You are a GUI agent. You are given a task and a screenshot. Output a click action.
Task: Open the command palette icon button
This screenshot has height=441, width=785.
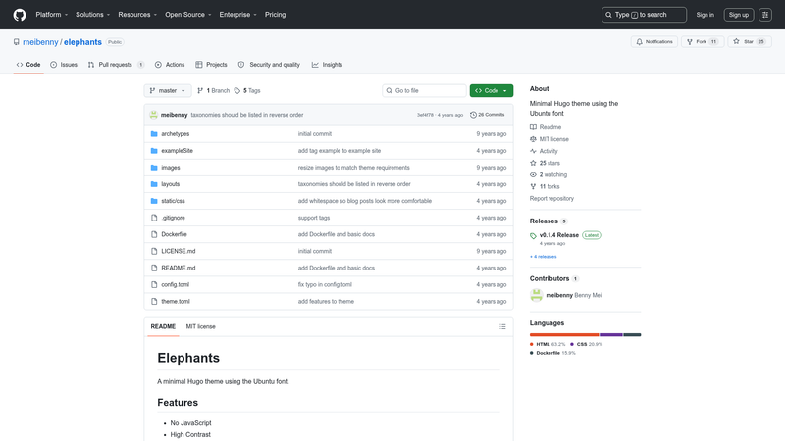coord(765,15)
